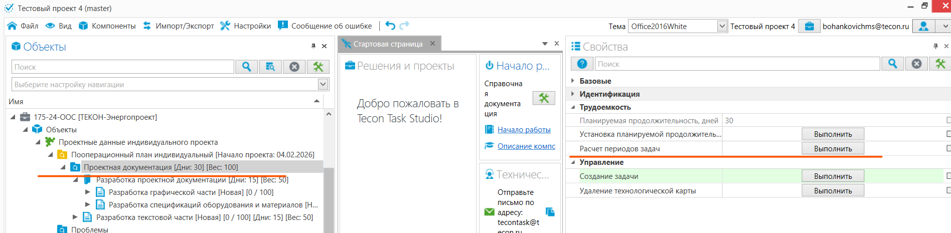Click the search magnifier in Объекты panel

(x=246, y=67)
